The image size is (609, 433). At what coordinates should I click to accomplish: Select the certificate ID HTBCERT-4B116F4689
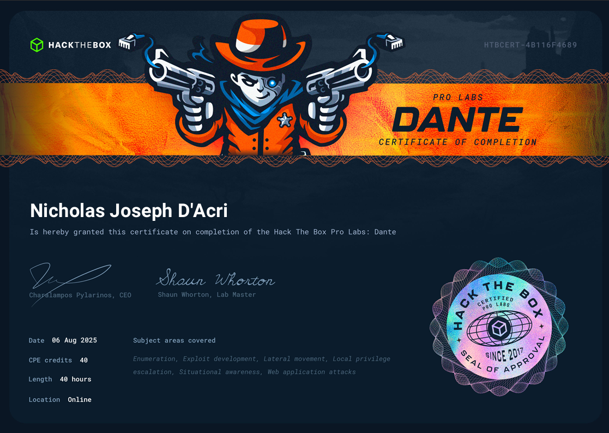530,45
